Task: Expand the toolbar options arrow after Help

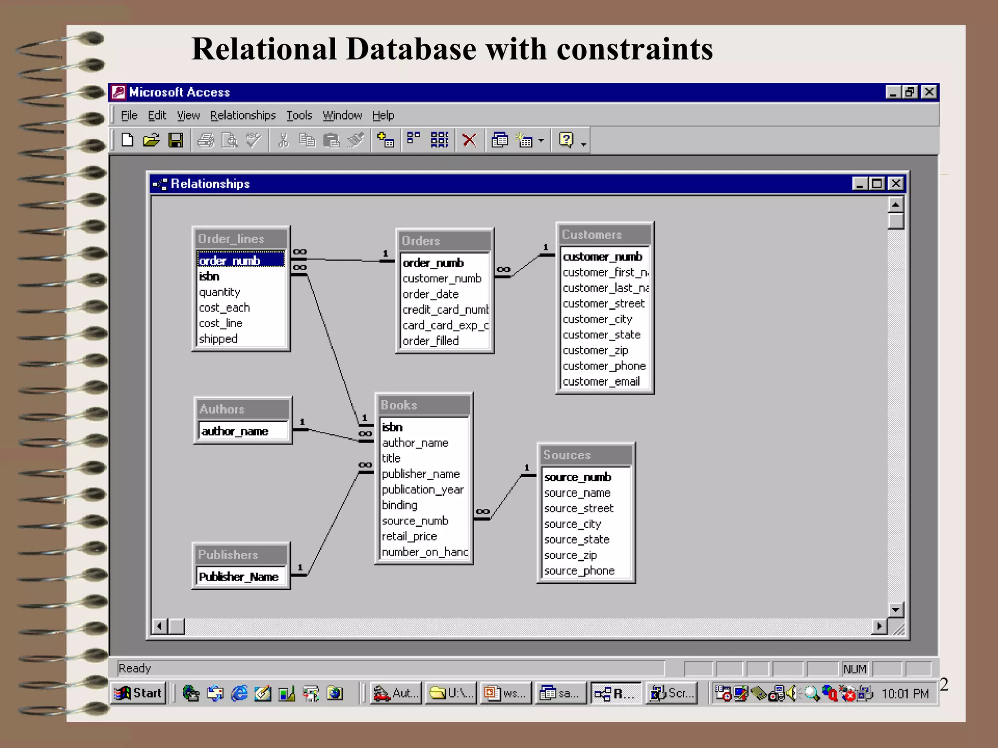Action: pos(583,144)
